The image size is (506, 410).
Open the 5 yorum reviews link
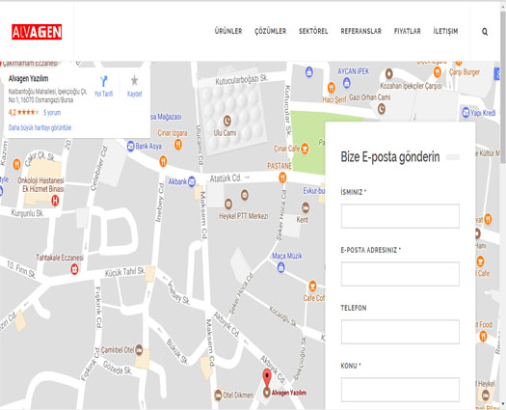coord(52,113)
